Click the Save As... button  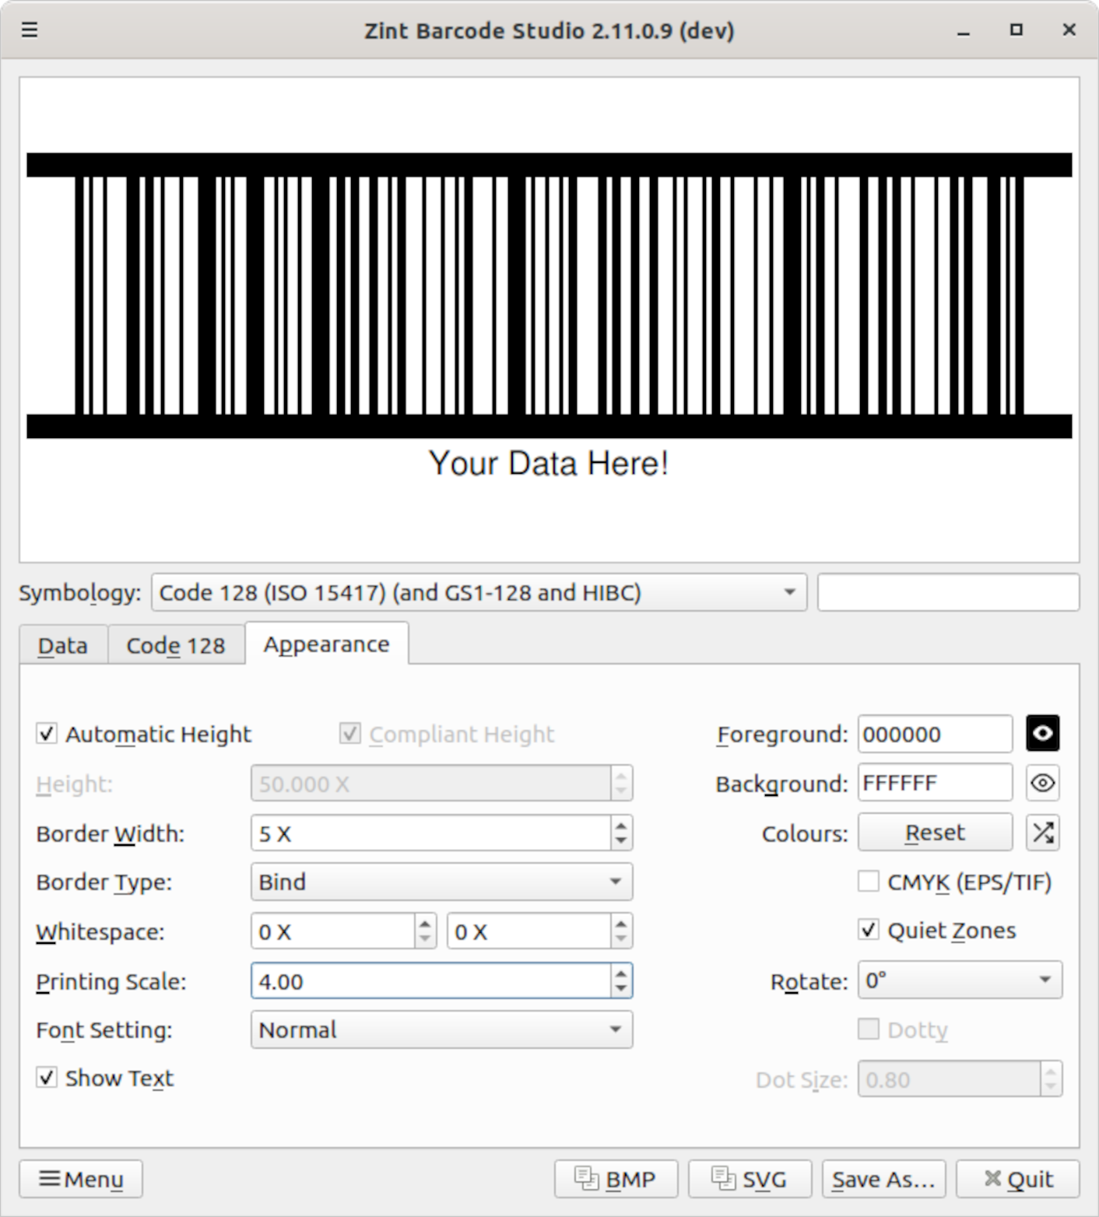(x=883, y=1179)
